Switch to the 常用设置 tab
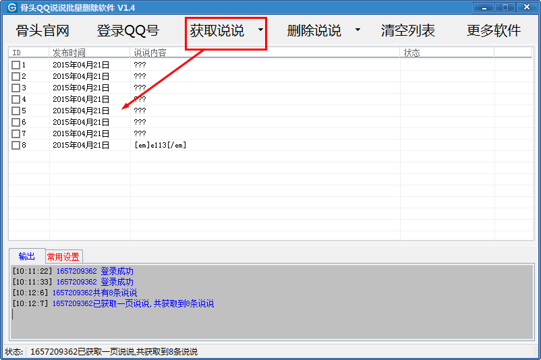The width and height of the screenshot is (541, 360). point(63,257)
